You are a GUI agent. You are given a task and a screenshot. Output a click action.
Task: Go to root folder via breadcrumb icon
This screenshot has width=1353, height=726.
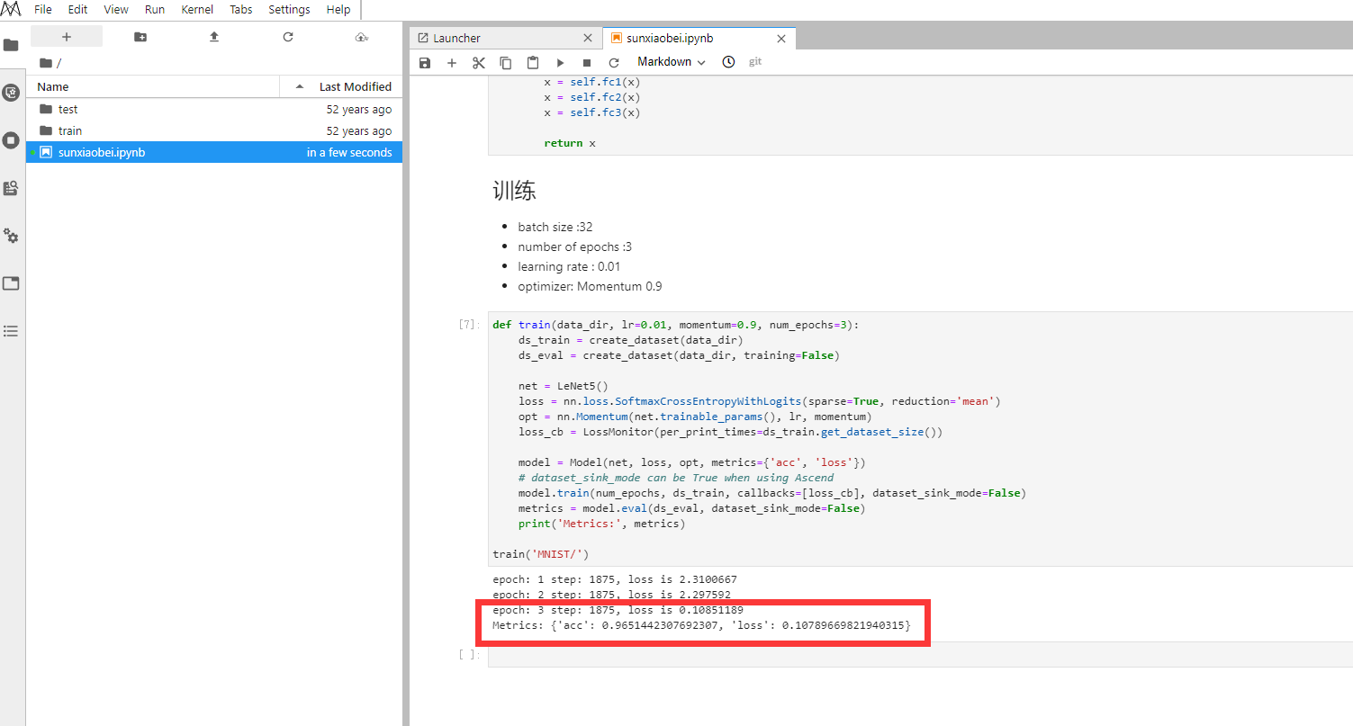pyautogui.click(x=46, y=63)
